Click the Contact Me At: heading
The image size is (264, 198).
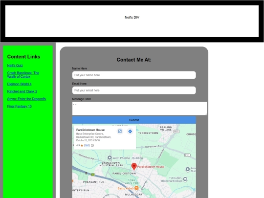134,60
